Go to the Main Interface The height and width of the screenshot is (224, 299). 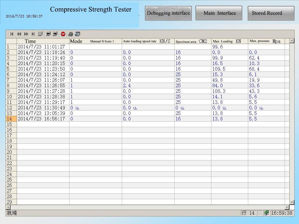point(219,13)
